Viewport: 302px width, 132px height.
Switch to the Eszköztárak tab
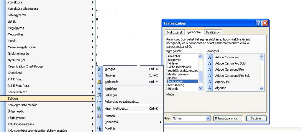pos(175,32)
